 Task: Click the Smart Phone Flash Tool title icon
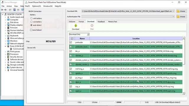coord(26,2)
